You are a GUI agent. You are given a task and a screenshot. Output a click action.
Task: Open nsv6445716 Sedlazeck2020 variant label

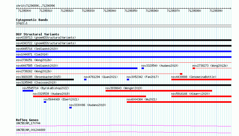point(37,49)
